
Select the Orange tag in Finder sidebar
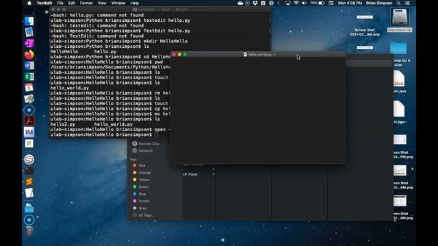(142, 173)
